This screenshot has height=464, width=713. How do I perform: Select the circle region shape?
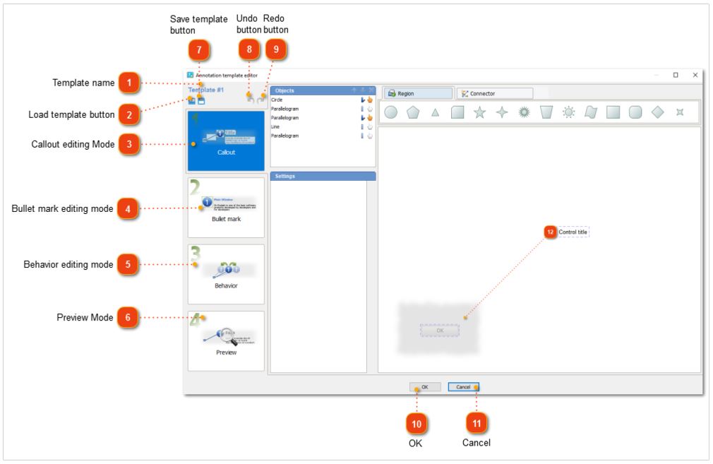pyautogui.click(x=390, y=112)
